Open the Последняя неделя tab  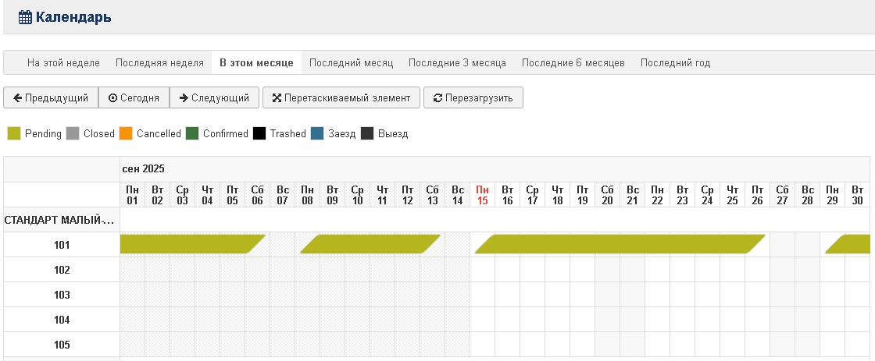click(159, 62)
